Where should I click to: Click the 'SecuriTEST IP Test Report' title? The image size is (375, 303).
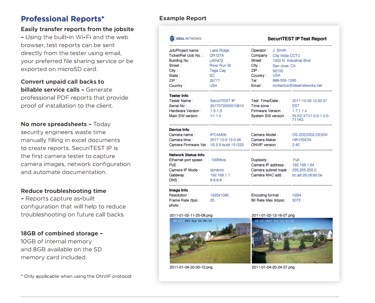point(297,39)
